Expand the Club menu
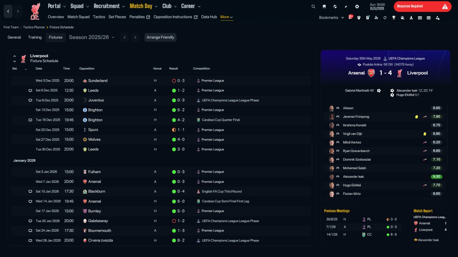This screenshot has height=257, width=458. pos(170,6)
